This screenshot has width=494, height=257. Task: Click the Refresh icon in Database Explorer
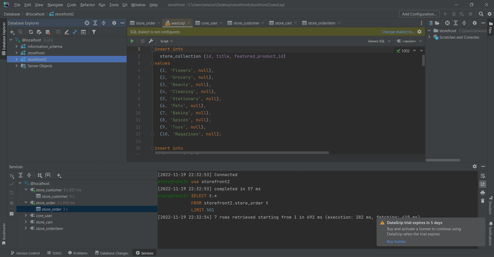click(x=31, y=32)
